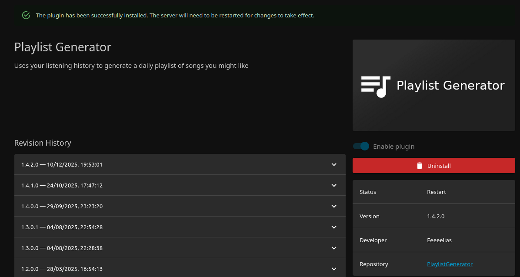
Task: Click the Version value 1.4.2.0 in details
Action: pyautogui.click(x=436, y=216)
